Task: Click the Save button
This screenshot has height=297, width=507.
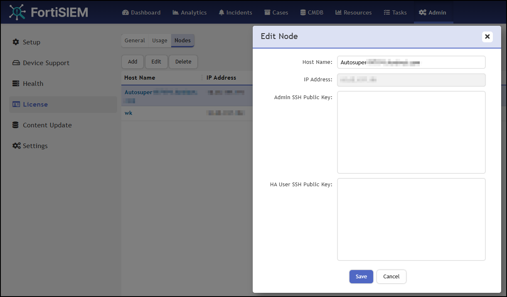Action: click(x=361, y=277)
